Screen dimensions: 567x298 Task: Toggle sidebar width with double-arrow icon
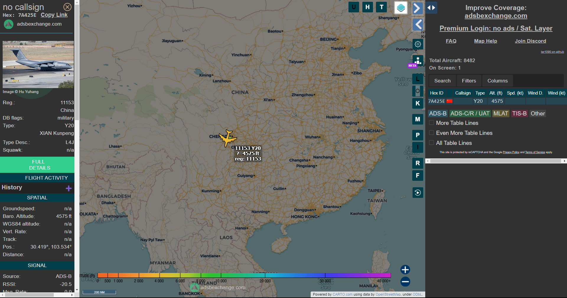431,8
